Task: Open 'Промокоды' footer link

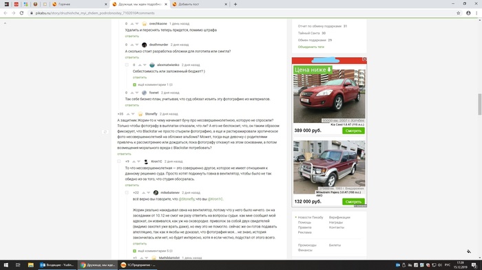Action: point(307,245)
